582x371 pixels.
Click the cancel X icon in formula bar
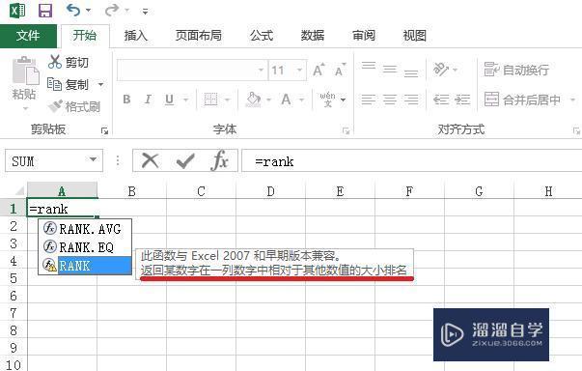point(150,160)
